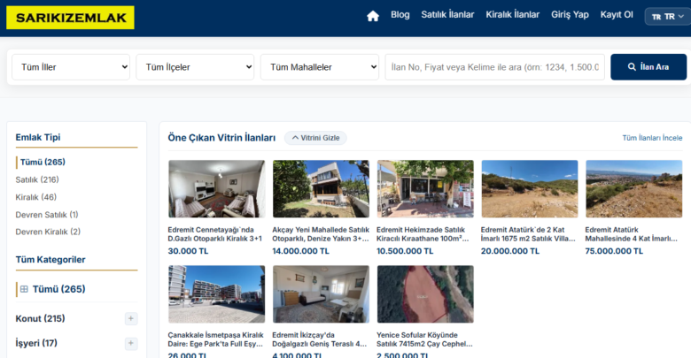Expand the Konut category plus icon
Viewport: 691px width, 358px height.
pyautogui.click(x=131, y=318)
